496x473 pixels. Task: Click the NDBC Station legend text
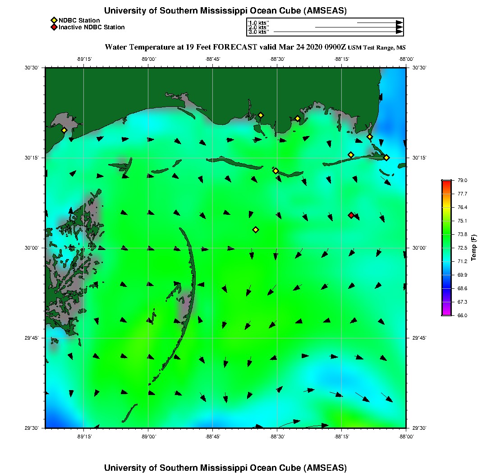click(x=79, y=21)
